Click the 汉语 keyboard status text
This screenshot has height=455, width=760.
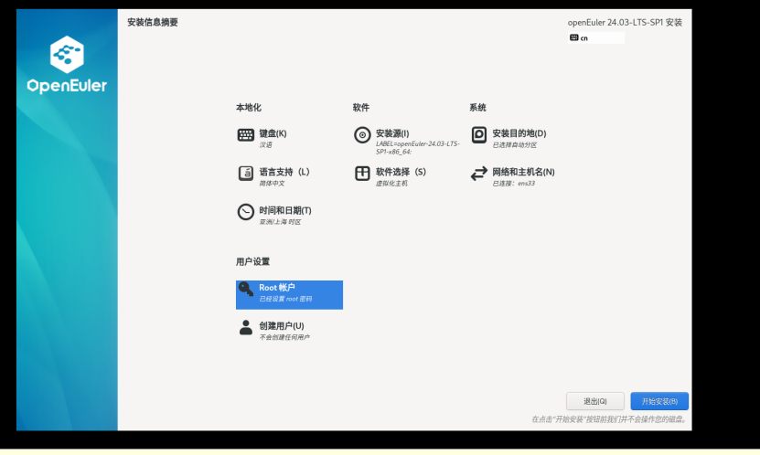pos(265,144)
